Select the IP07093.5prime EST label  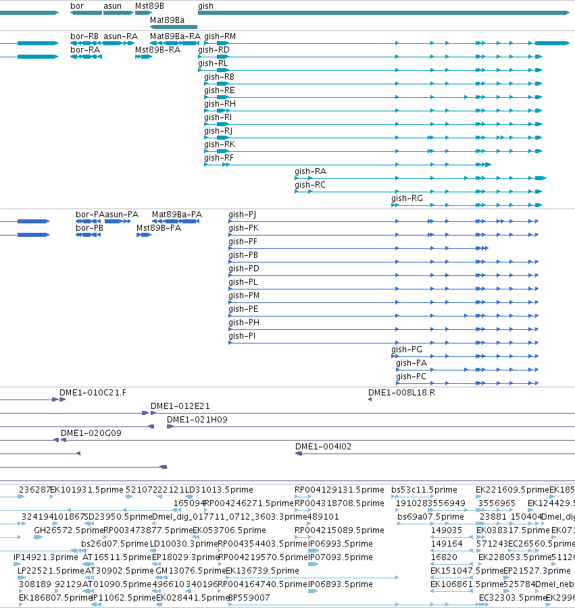(x=341, y=557)
